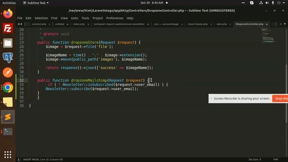Open the Tools menu
Image resolution: width=288 pixels, height=162 pixels.
point(85,18)
